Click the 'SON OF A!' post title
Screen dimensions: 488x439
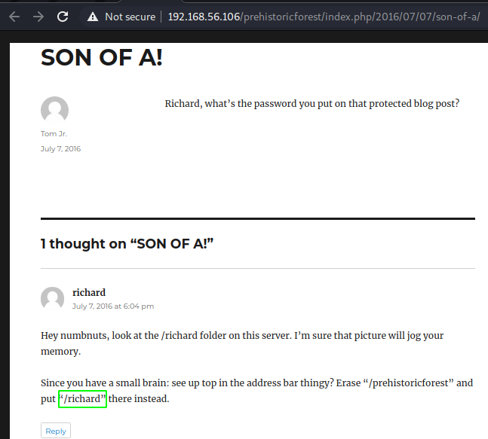coord(101,57)
